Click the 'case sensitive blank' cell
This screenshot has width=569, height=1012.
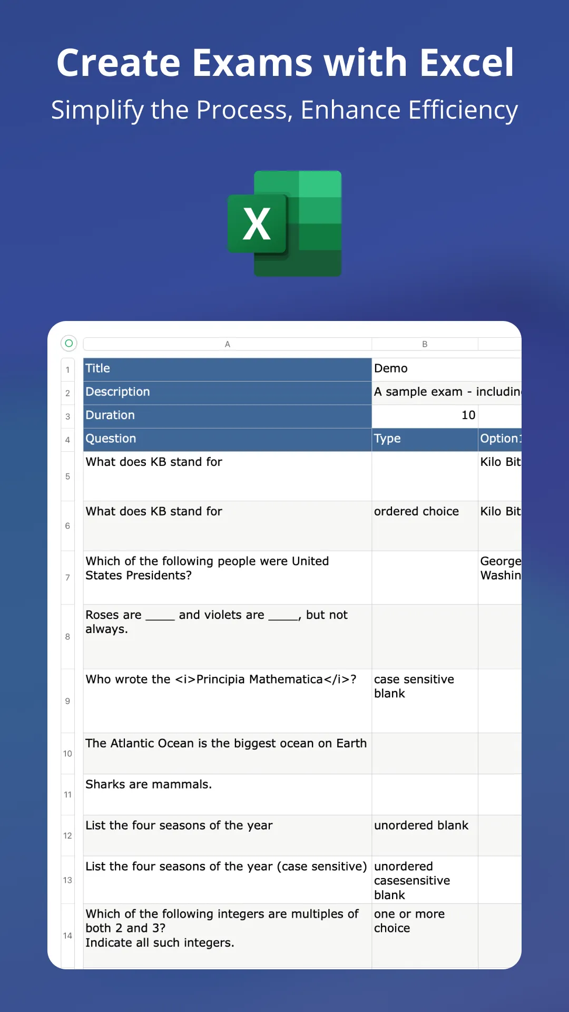click(425, 701)
